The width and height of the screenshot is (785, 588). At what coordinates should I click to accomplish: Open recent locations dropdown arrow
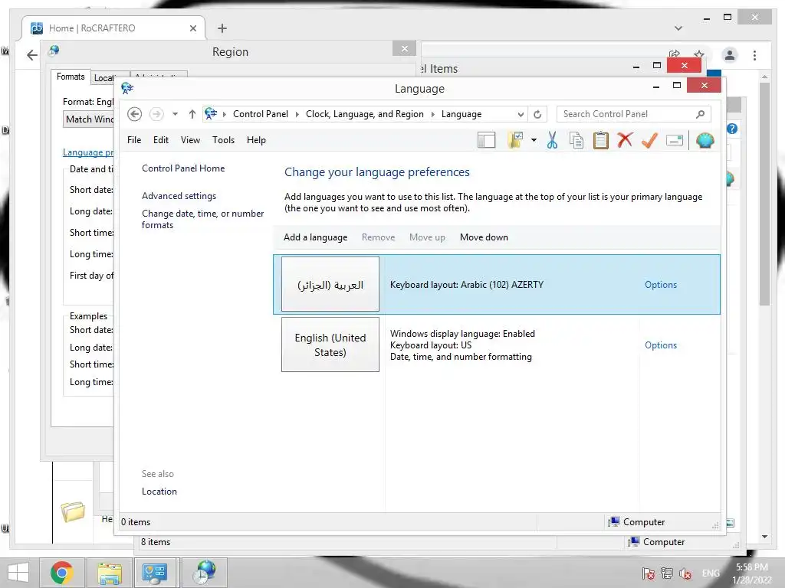click(x=175, y=114)
